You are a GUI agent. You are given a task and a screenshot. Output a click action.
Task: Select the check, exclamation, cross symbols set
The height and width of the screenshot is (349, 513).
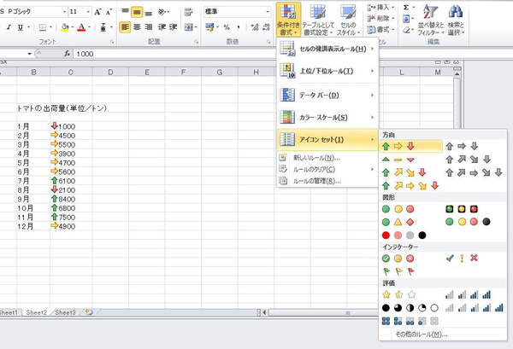pyautogui.click(x=463, y=258)
